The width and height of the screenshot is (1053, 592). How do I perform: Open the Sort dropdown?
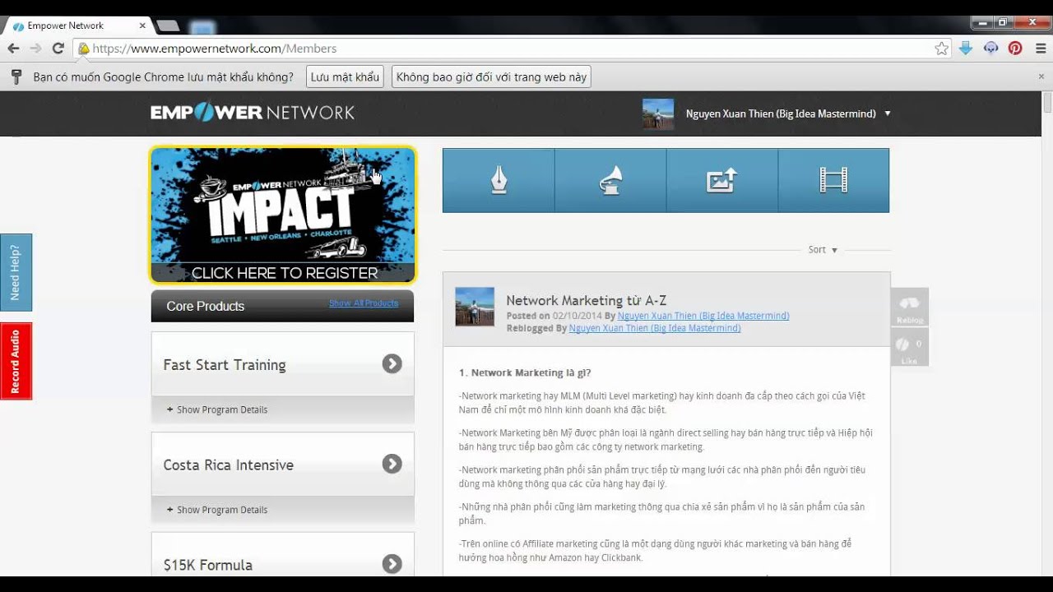(823, 250)
